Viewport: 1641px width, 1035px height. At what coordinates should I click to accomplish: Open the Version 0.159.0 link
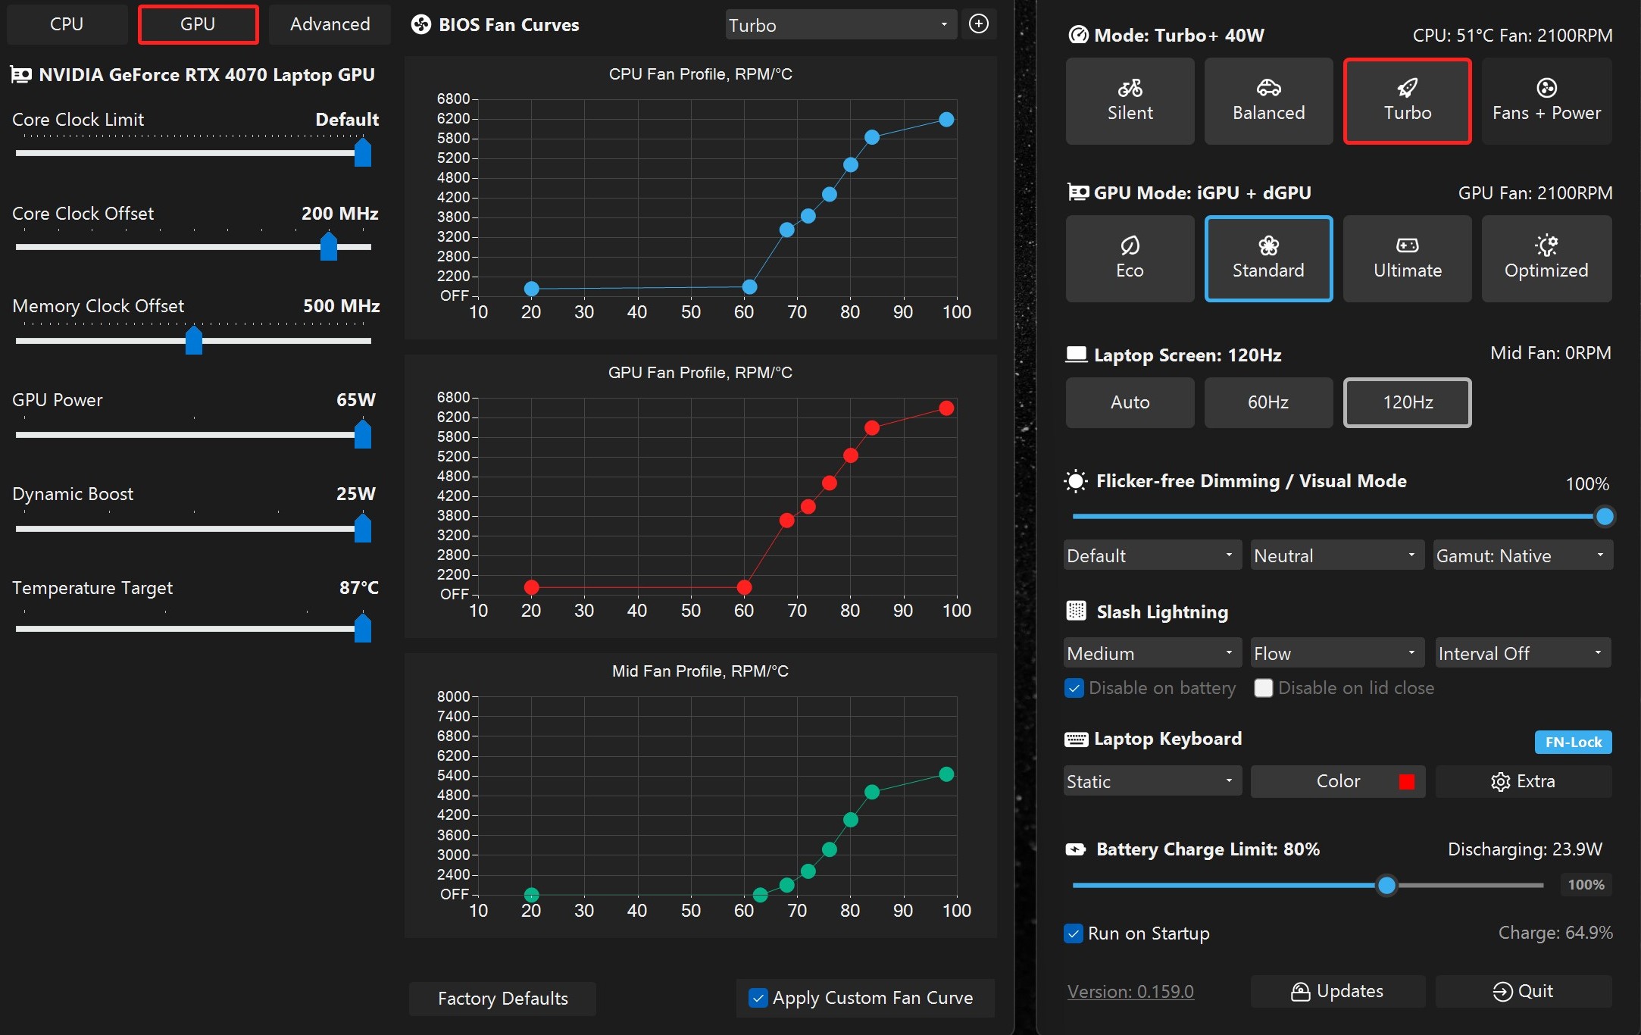(1130, 991)
